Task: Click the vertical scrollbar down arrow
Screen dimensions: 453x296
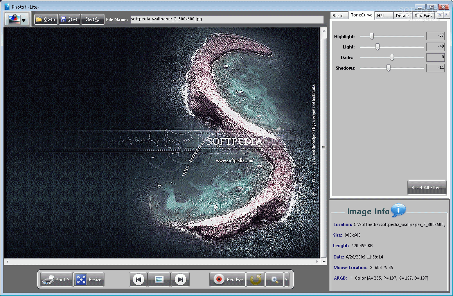Action: click(324, 262)
